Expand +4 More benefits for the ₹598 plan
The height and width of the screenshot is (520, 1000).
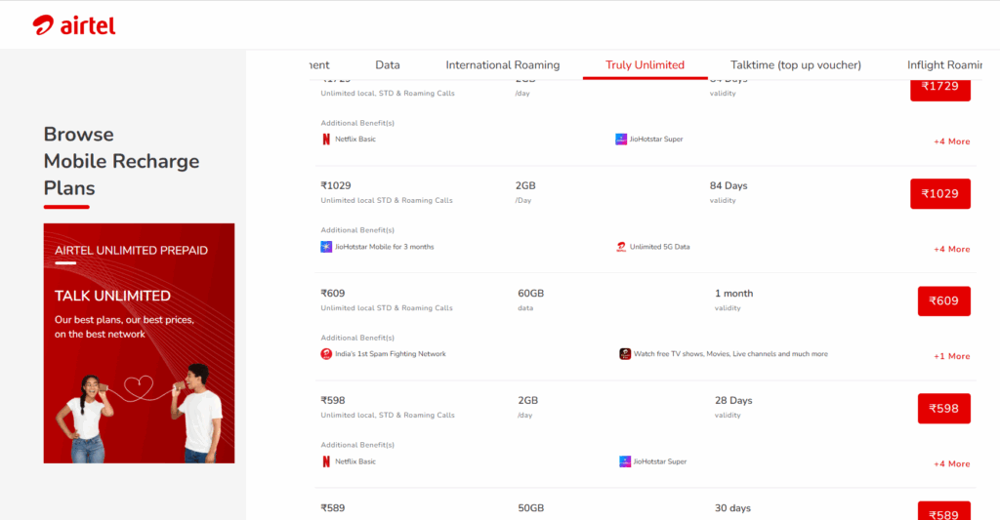click(951, 463)
